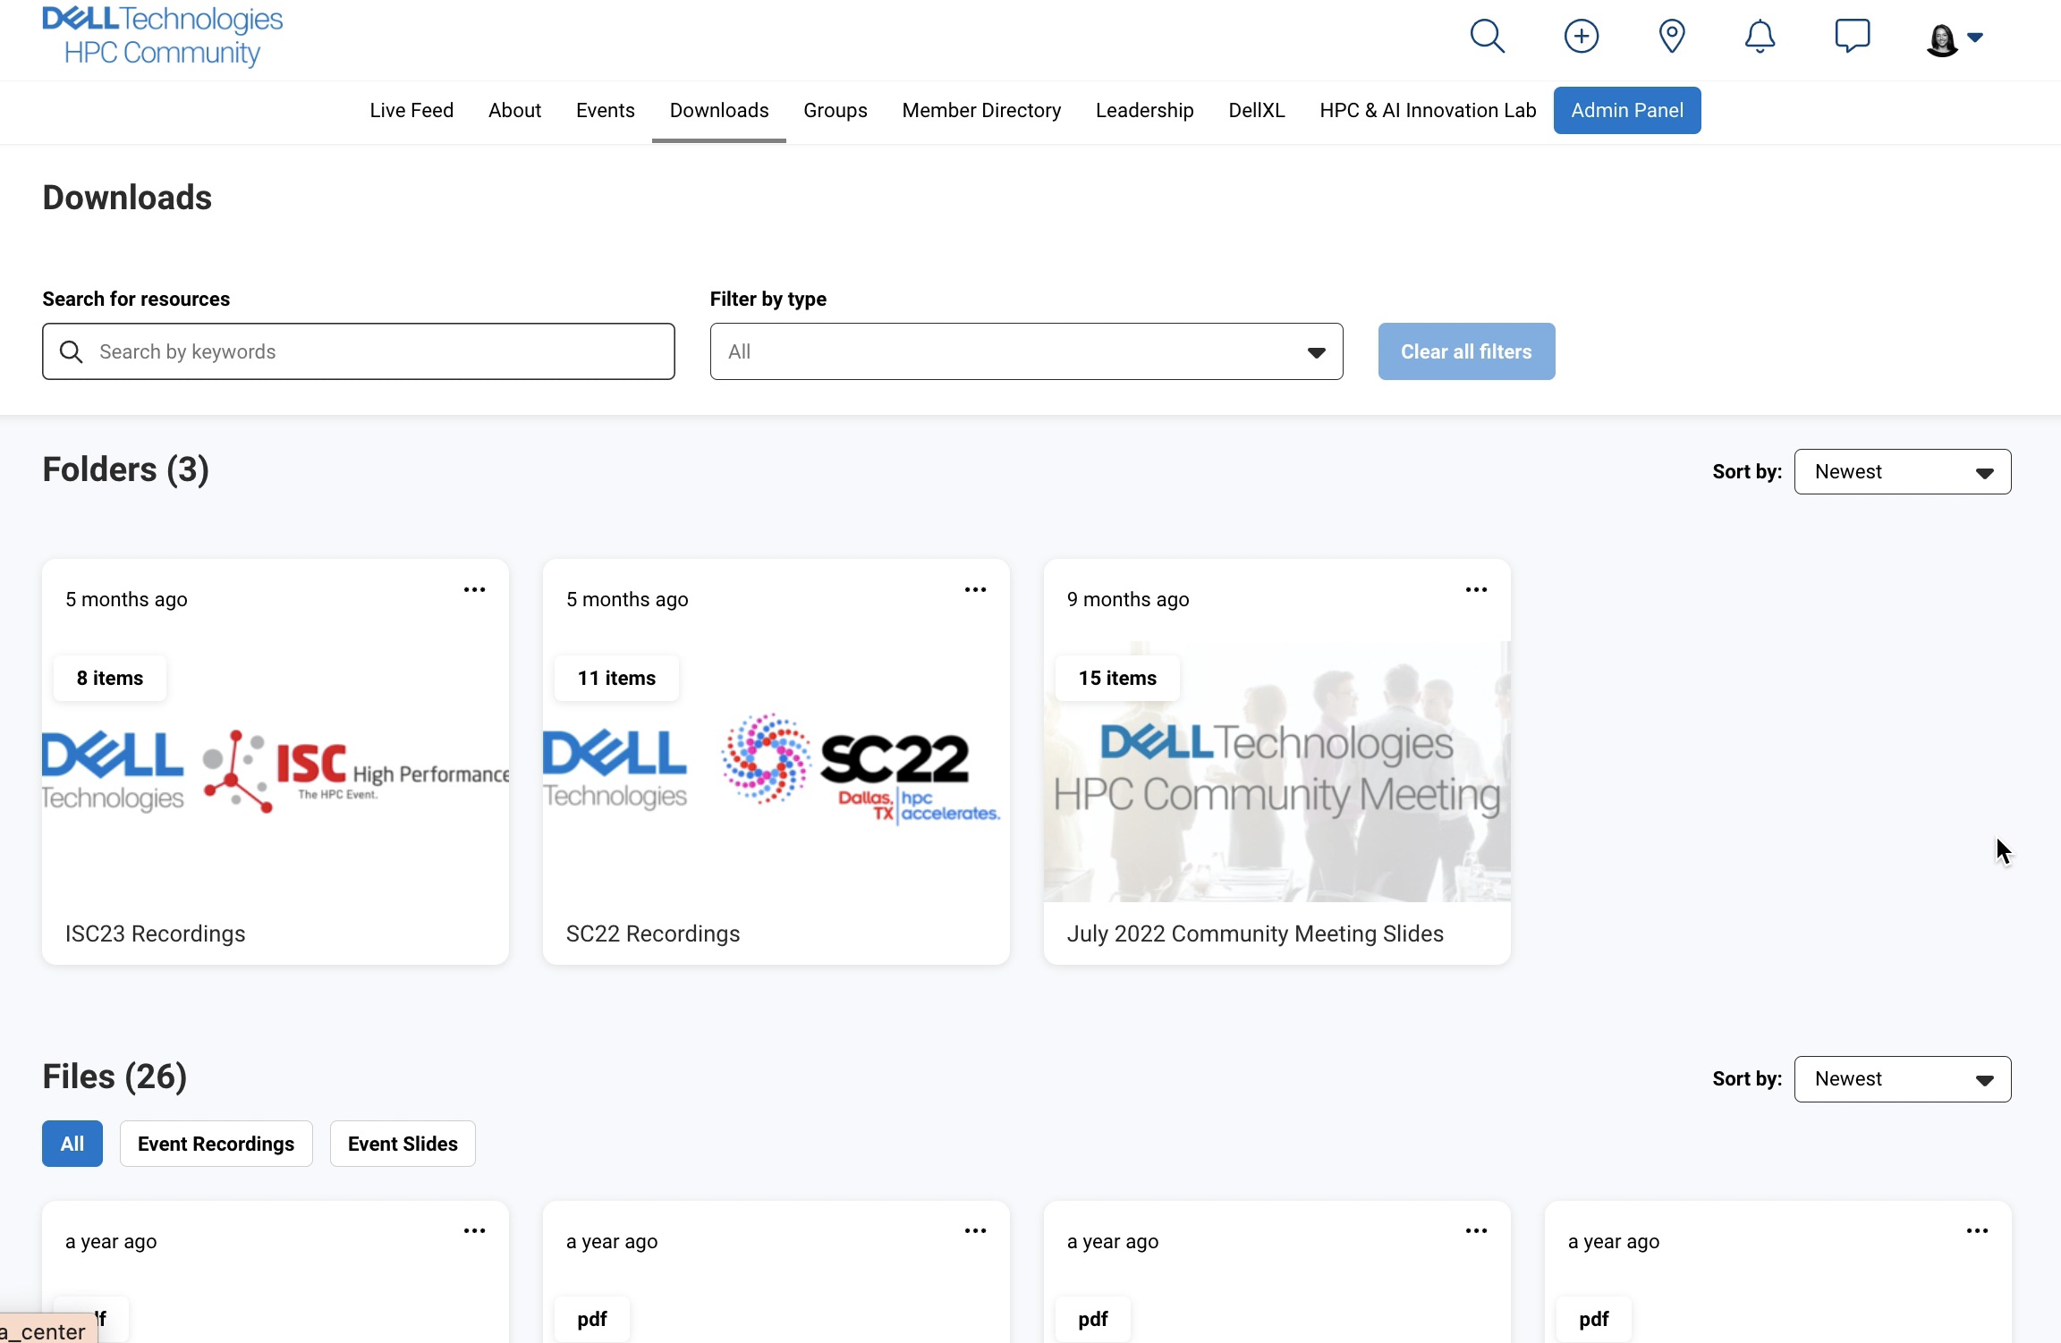
Task: Click Clear all filters button
Action: (1465, 351)
